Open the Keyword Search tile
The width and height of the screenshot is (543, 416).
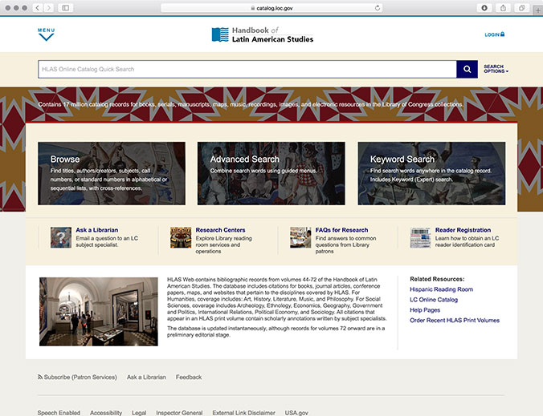click(431, 173)
